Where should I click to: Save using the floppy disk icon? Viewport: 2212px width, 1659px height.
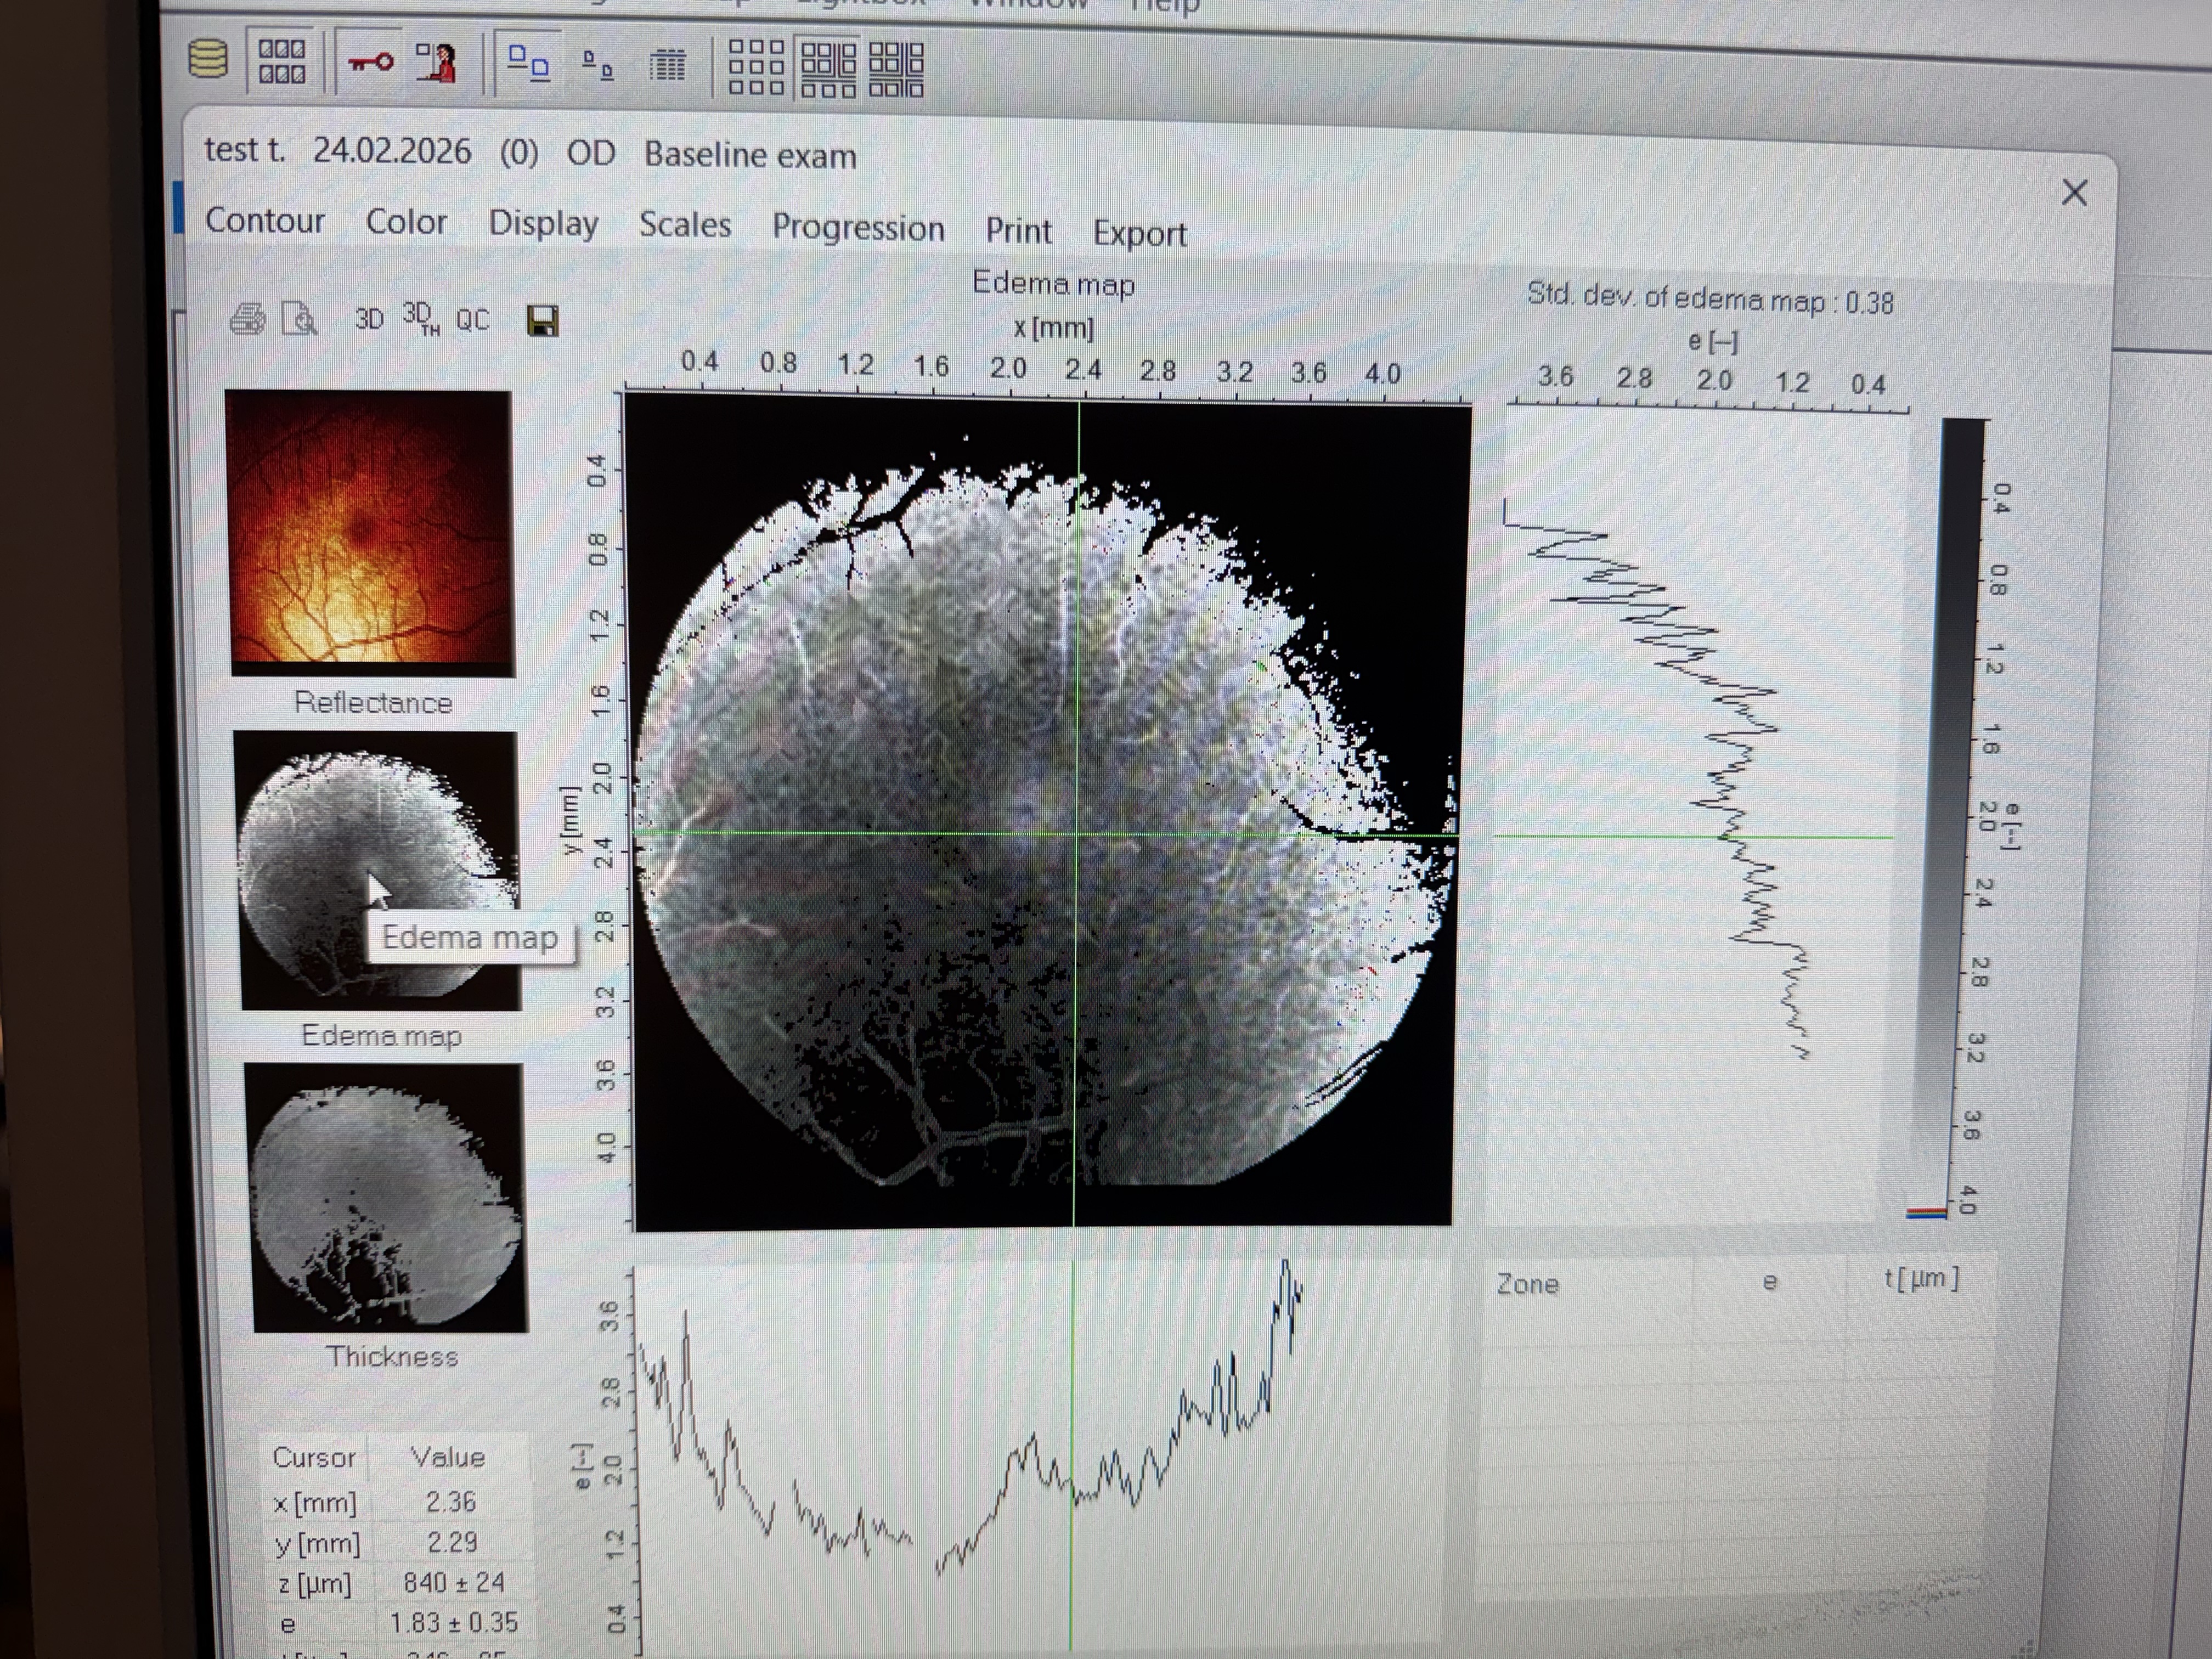542,321
